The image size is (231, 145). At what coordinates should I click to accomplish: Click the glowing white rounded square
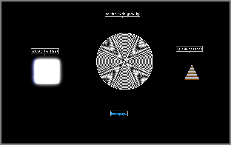point(47,71)
